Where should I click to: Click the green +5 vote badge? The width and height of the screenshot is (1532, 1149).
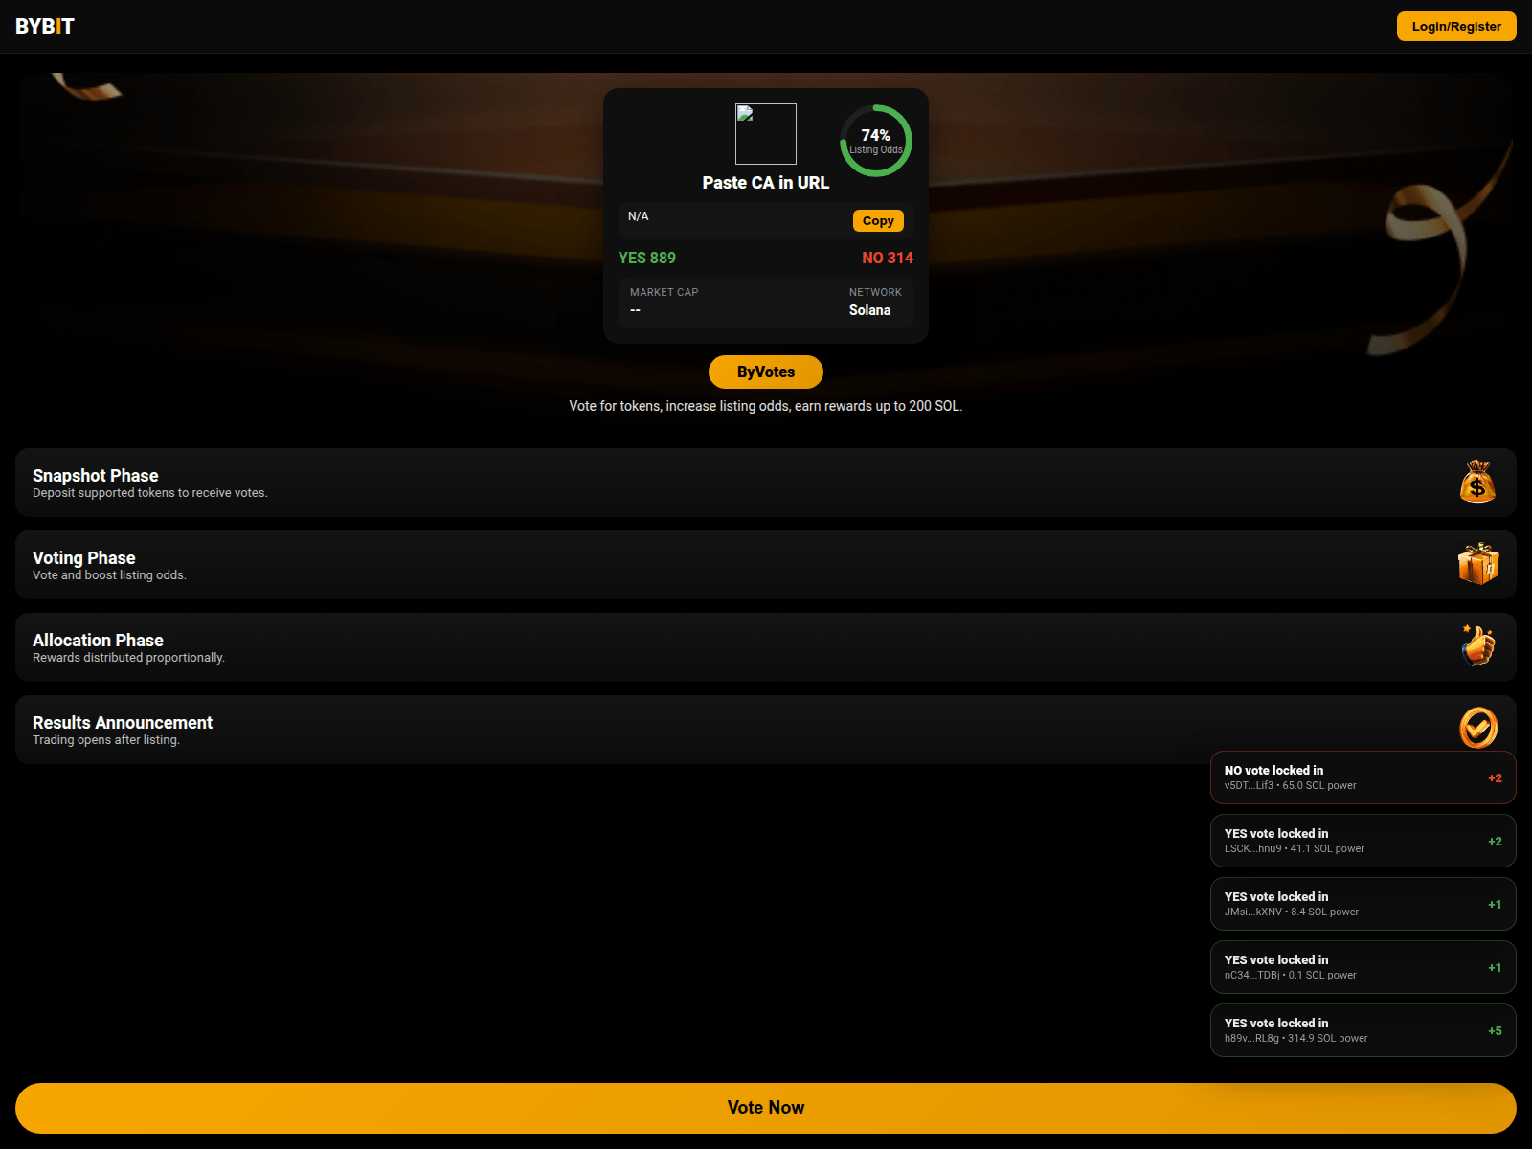1495,1031
